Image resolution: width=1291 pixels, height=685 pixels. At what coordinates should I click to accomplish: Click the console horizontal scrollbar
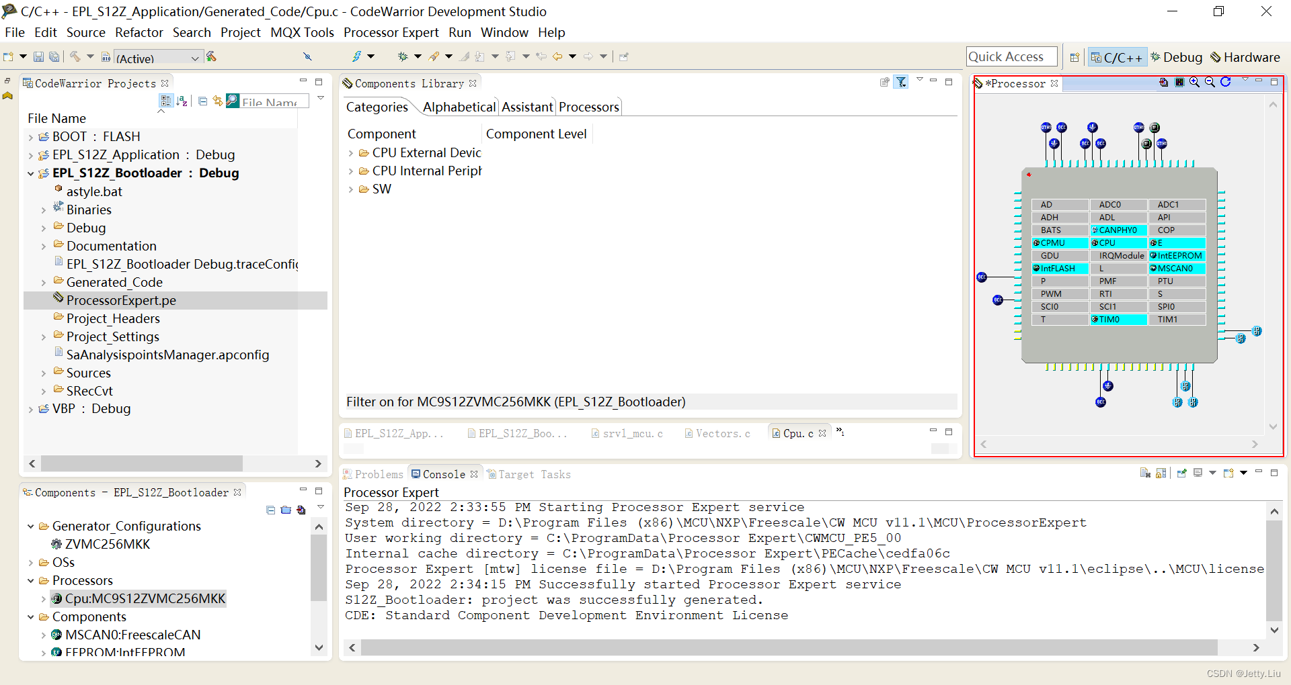tap(789, 647)
